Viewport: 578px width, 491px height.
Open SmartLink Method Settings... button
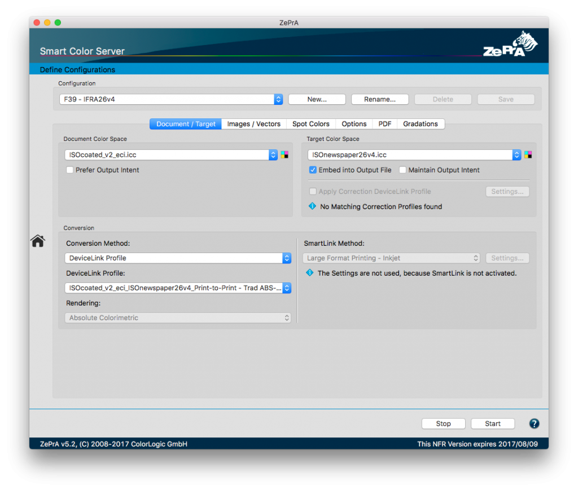click(507, 258)
